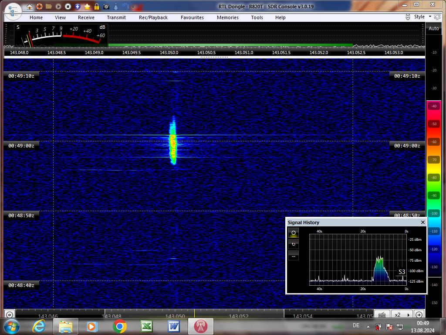This screenshot has width=446, height=335.
Task: Click the blue globe icon in quick toolbar
Action: tap(125, 6)
